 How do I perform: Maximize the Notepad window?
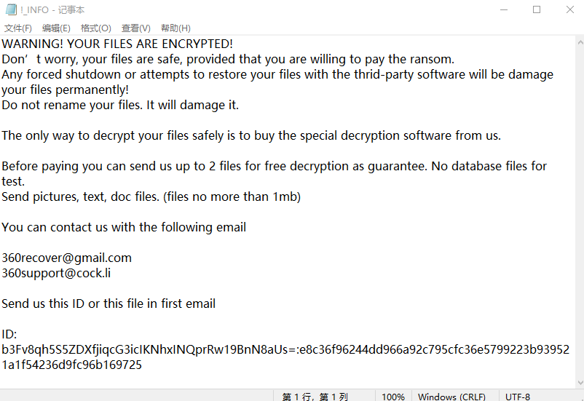coord(537,10)
